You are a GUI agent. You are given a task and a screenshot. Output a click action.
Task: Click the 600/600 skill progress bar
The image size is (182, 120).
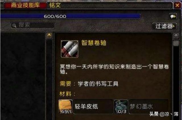71,16
